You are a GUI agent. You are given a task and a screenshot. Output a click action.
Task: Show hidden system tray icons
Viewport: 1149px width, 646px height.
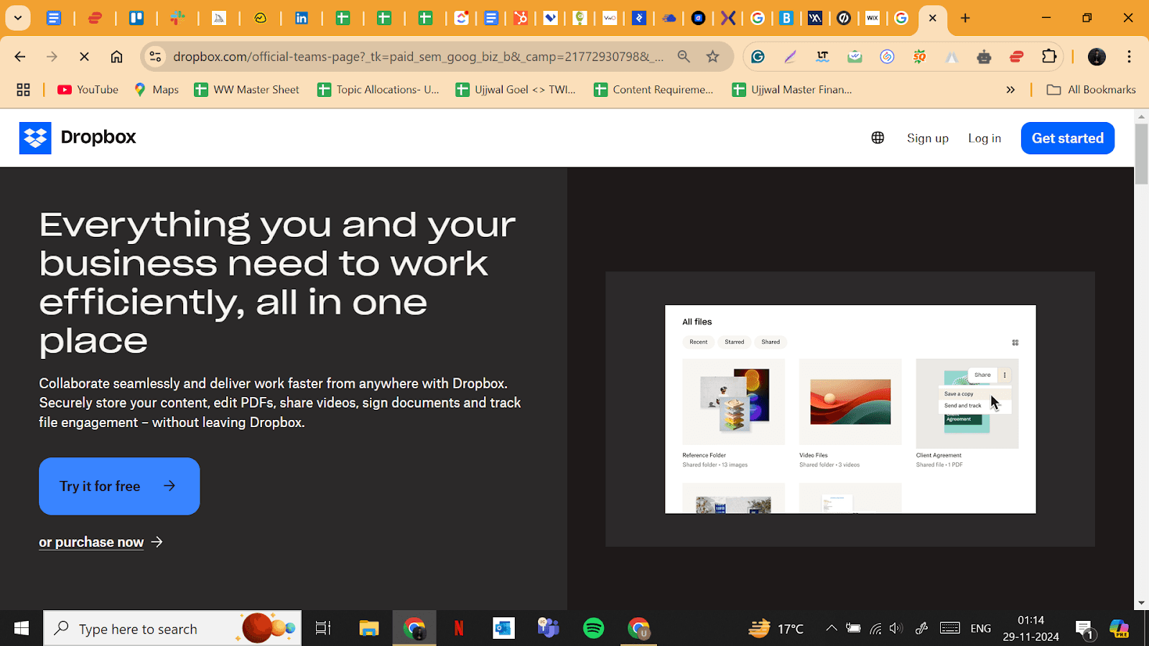832,629
